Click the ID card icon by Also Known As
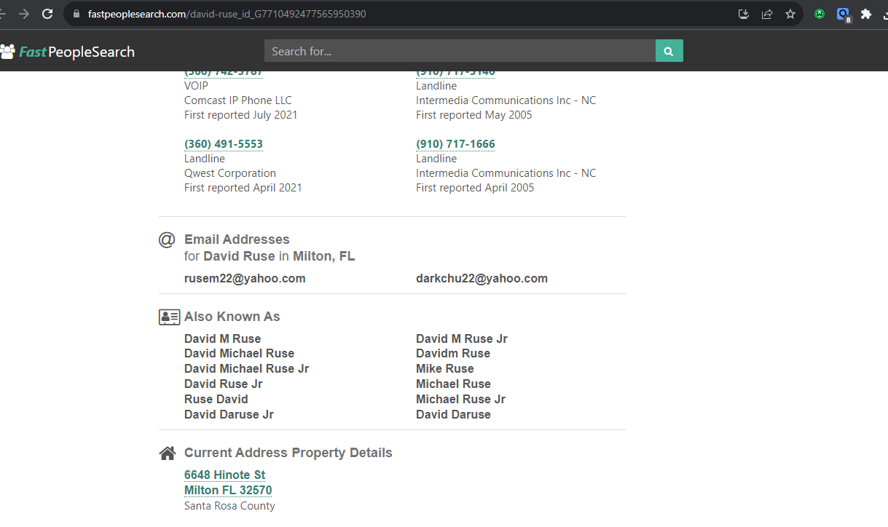Viewport: 888px width, 527px height. coord(169,317)
